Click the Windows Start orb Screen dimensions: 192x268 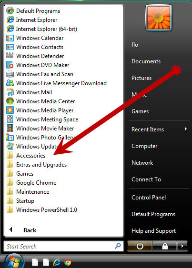point(14,261)
